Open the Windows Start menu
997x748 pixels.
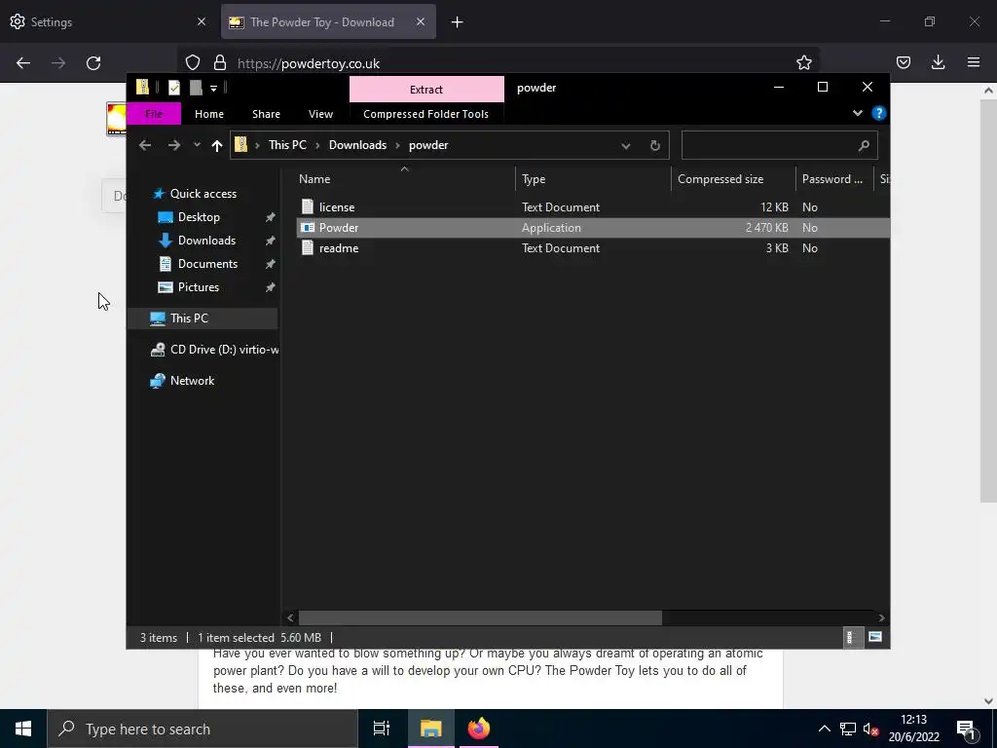pos(23,729)
